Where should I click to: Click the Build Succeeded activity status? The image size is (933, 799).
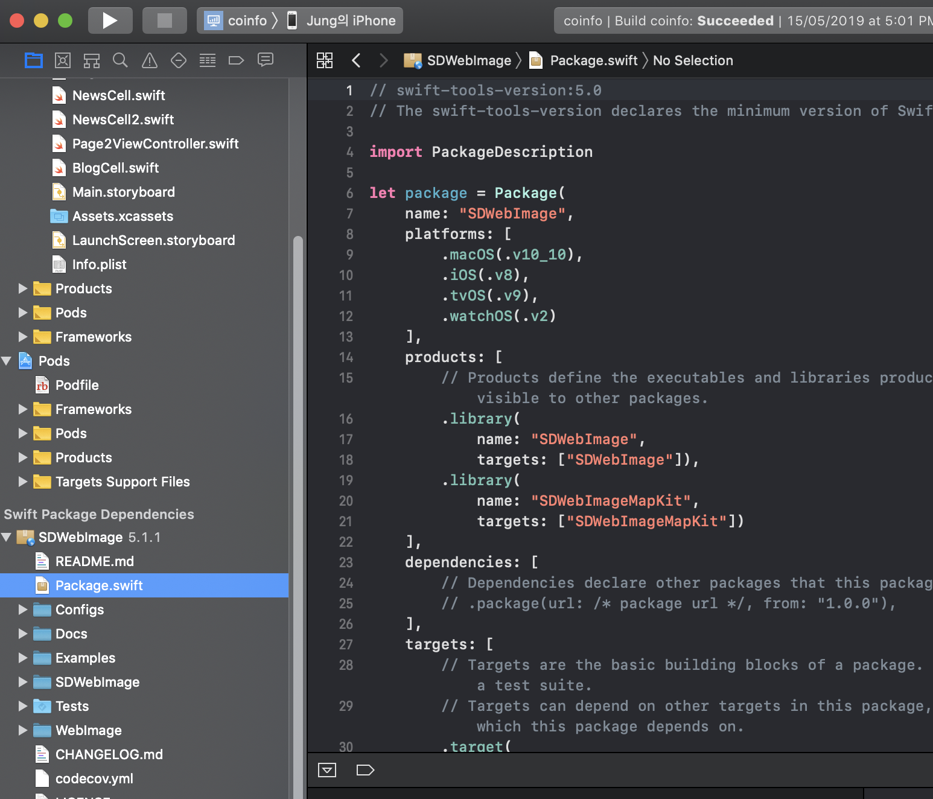click(744, 21)
